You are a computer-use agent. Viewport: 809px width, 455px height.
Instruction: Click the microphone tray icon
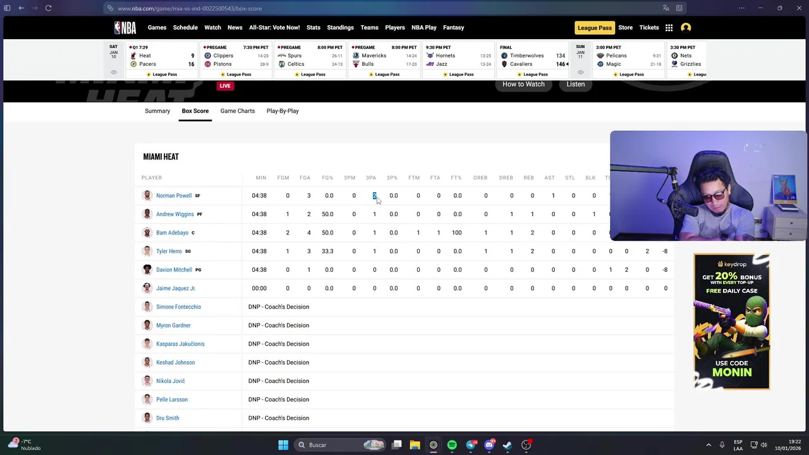pos(722,445)
